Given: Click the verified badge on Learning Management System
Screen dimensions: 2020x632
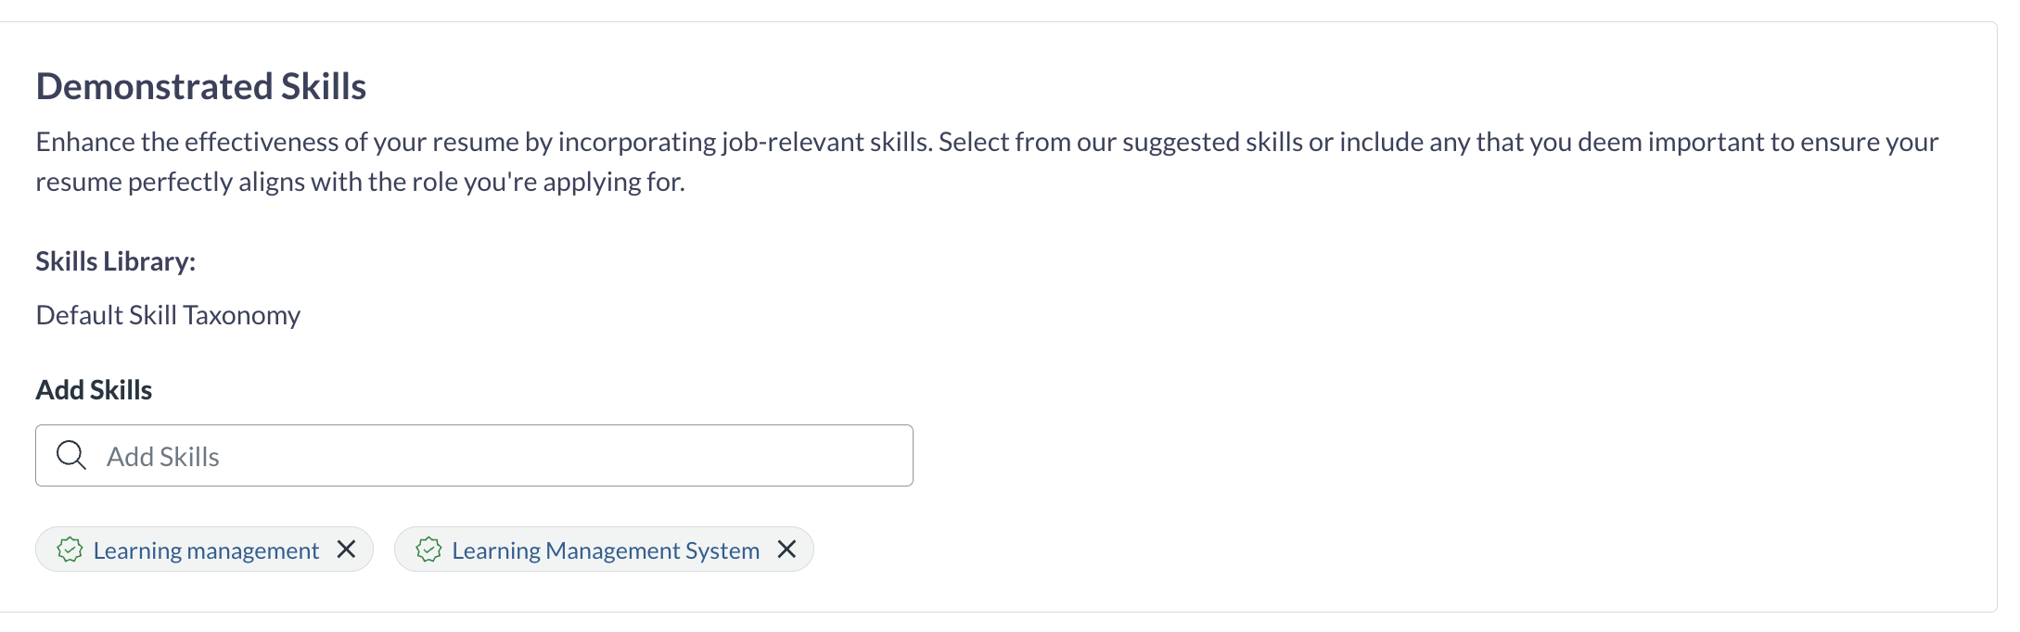Looking at the screenshot, I should pos(428,550).
